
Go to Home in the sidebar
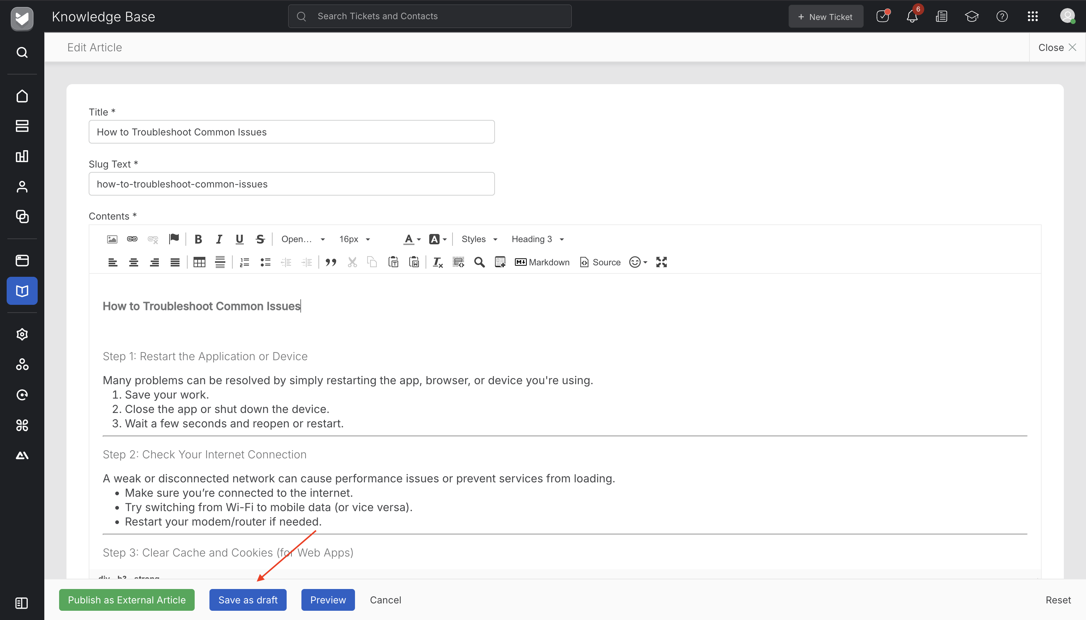point(22,96)
